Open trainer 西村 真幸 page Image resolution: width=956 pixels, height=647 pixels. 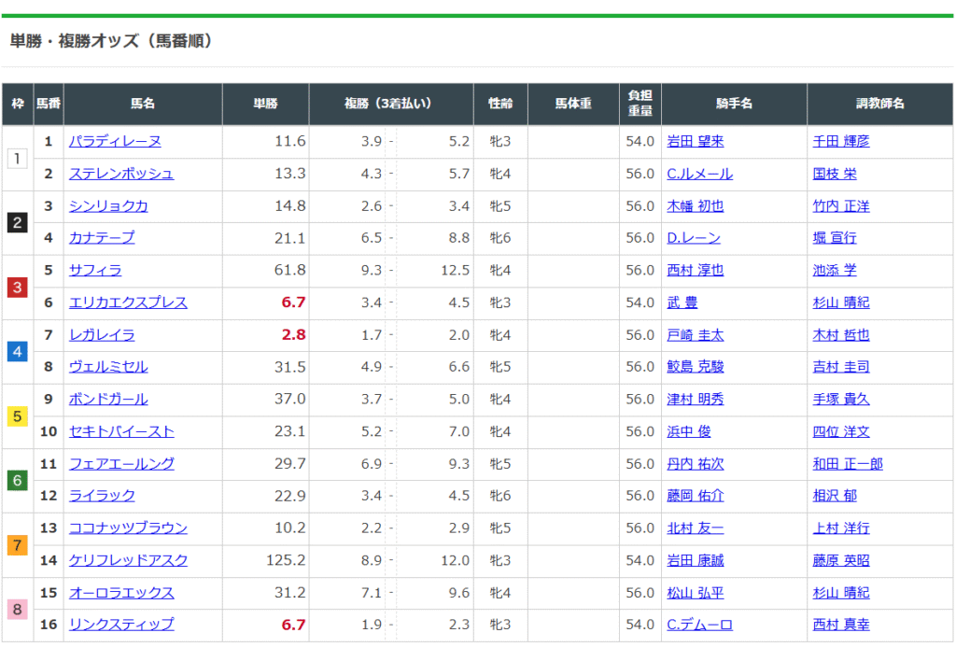(x=841, y=625)
